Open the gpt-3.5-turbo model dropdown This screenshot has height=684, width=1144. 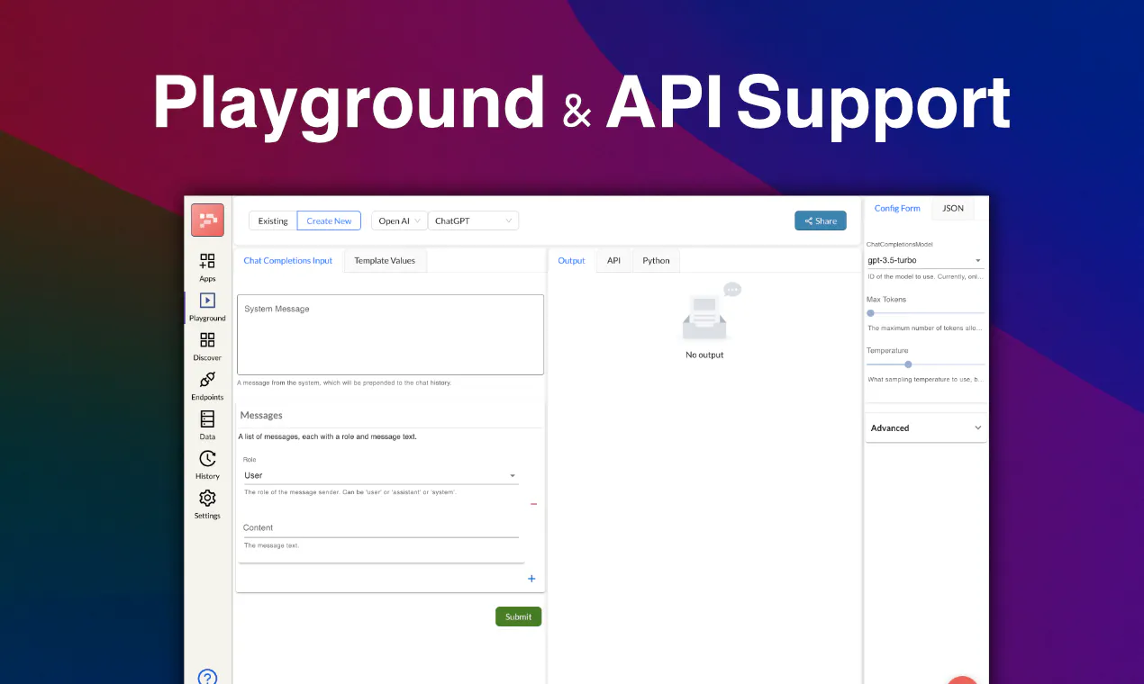click(925, 260)
